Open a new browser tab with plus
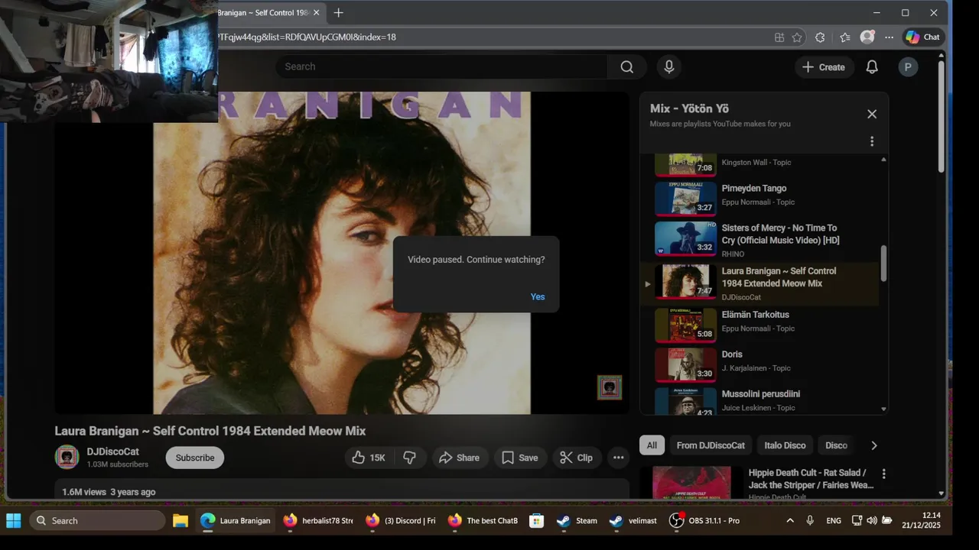This screenshot has width=979, height=550. pyautogui.click(x=338, y=13)
